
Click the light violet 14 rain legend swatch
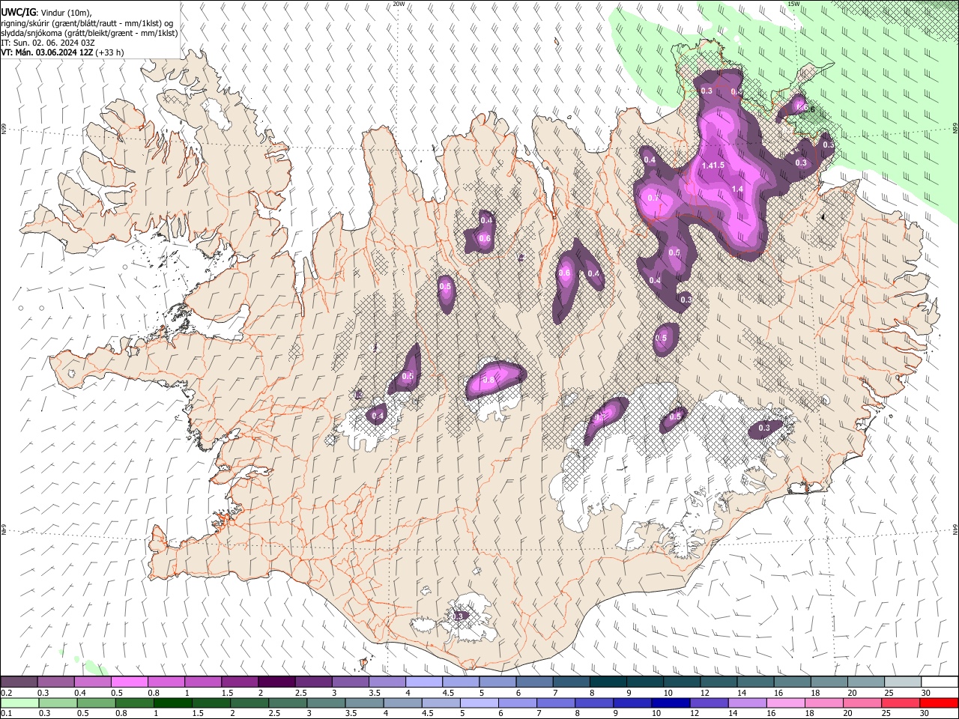[746, 703]
